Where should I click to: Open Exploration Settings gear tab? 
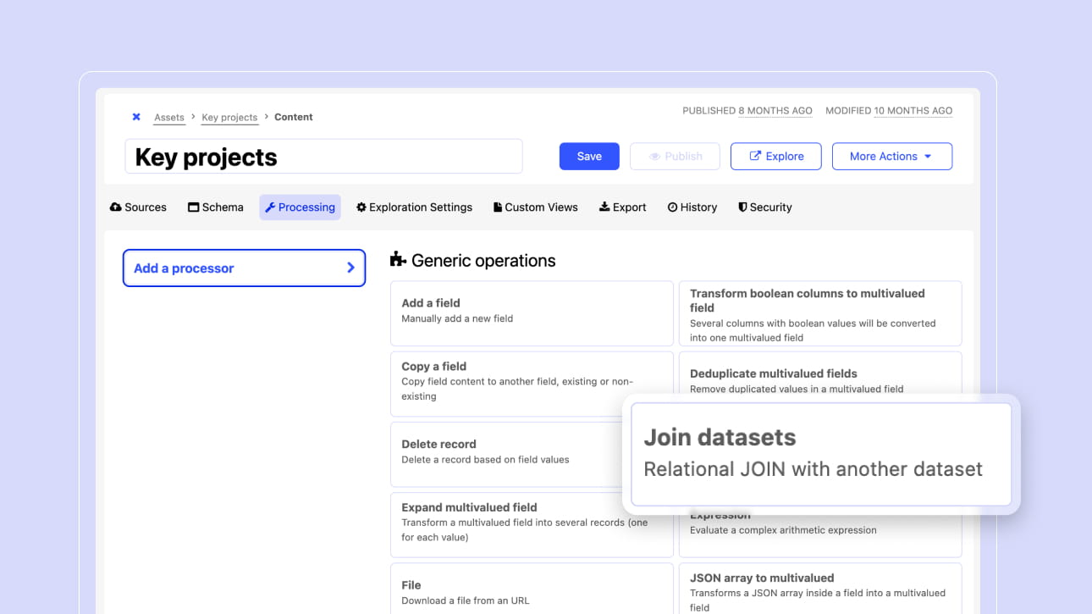point(414,207)
